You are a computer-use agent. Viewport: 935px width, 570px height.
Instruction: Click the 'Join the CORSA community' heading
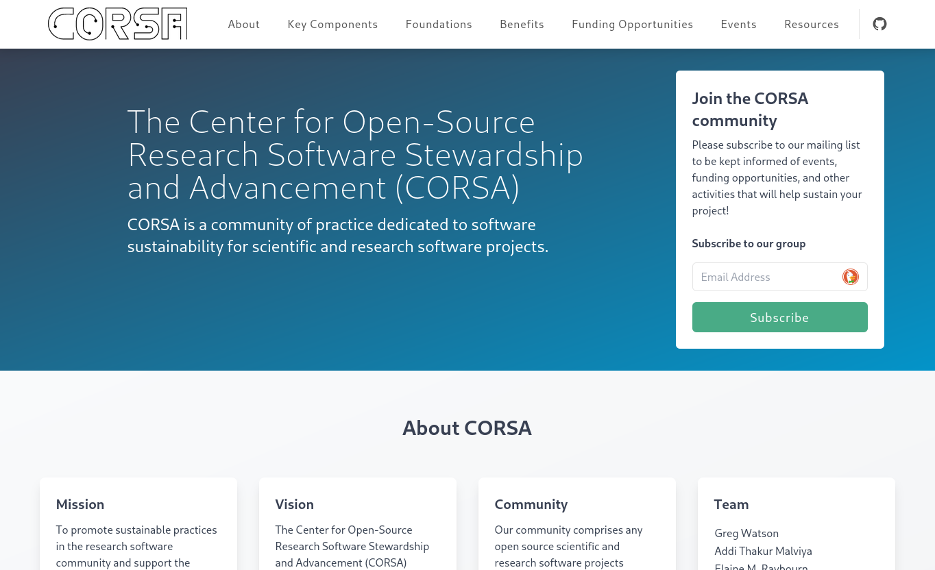[750, 109]
